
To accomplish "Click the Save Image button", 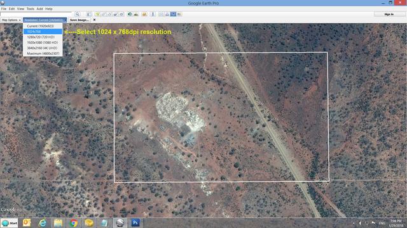I will tap(79, 20).
